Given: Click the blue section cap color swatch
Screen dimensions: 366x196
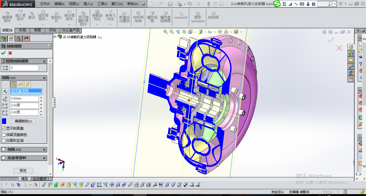Looking at the screenshot, I should pos(4,121).
